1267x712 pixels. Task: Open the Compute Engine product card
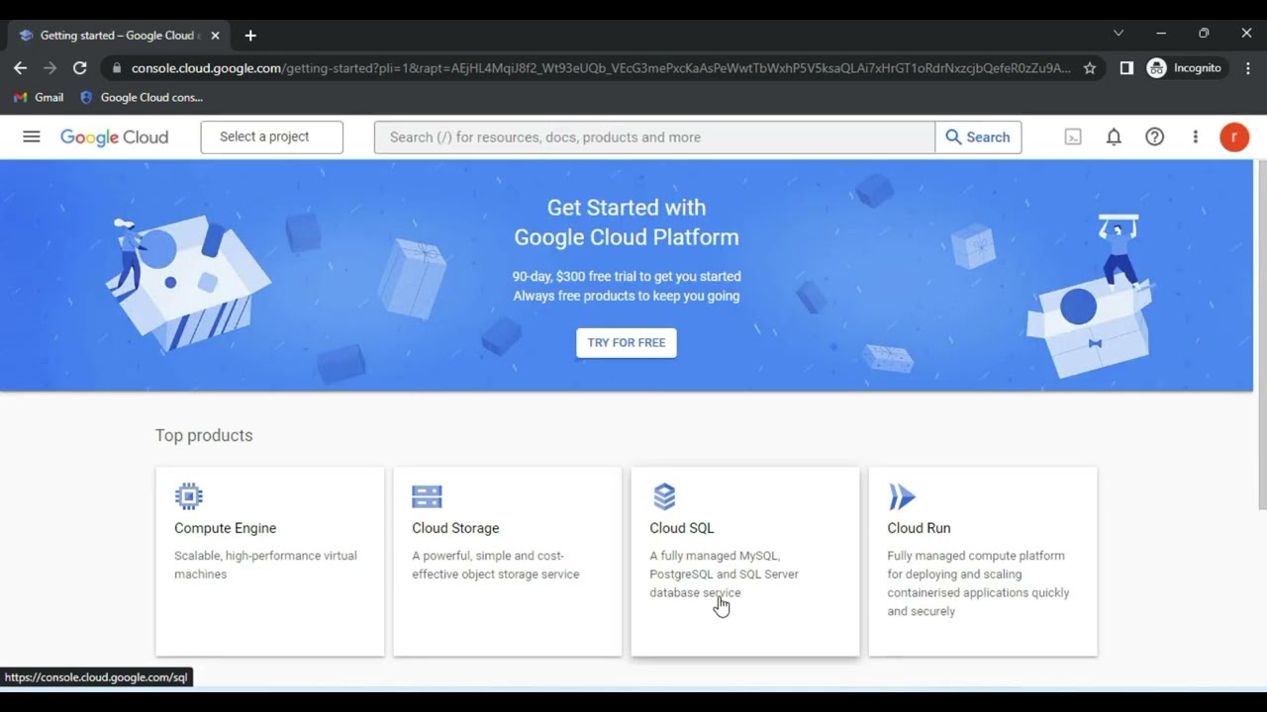point(270,562)
